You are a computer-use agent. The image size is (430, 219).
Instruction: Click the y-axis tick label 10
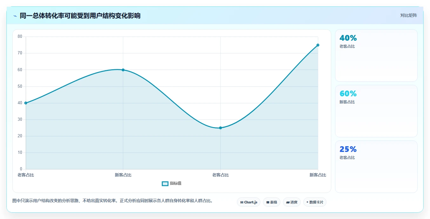(x=20, y=153)
